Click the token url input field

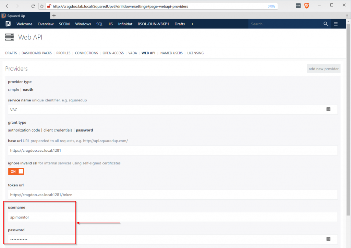click(x=173, y=195)
